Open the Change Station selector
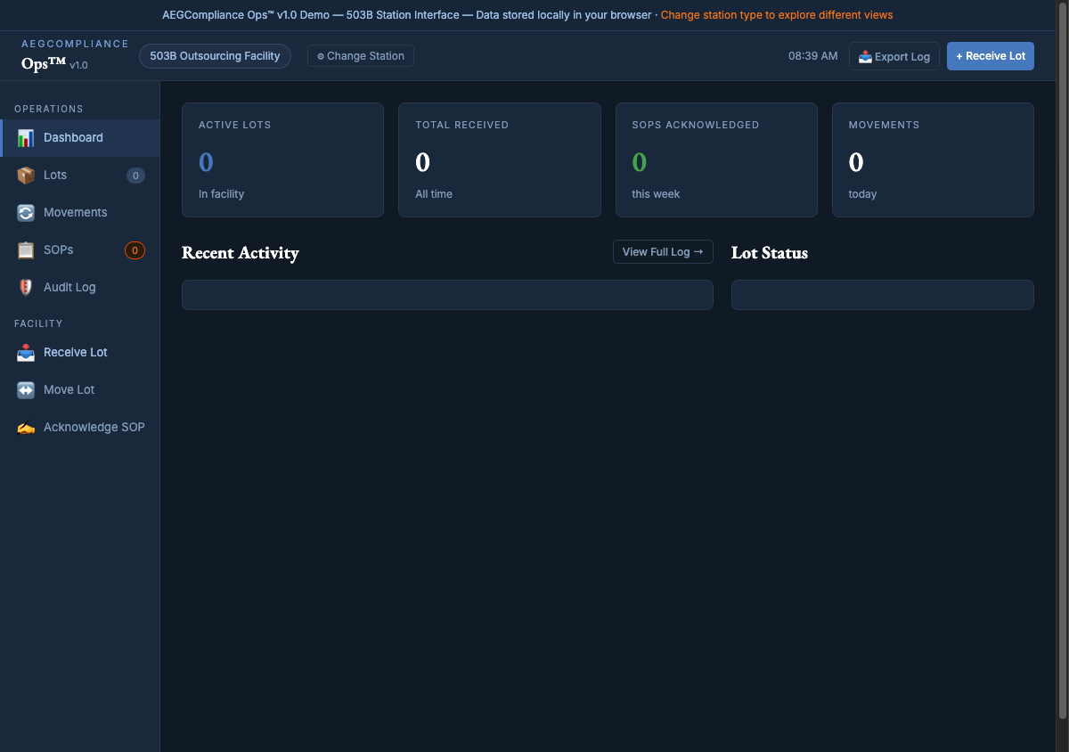Viewport: 1069px width, 752px height. pyautogui.click(x=361, y=56)
